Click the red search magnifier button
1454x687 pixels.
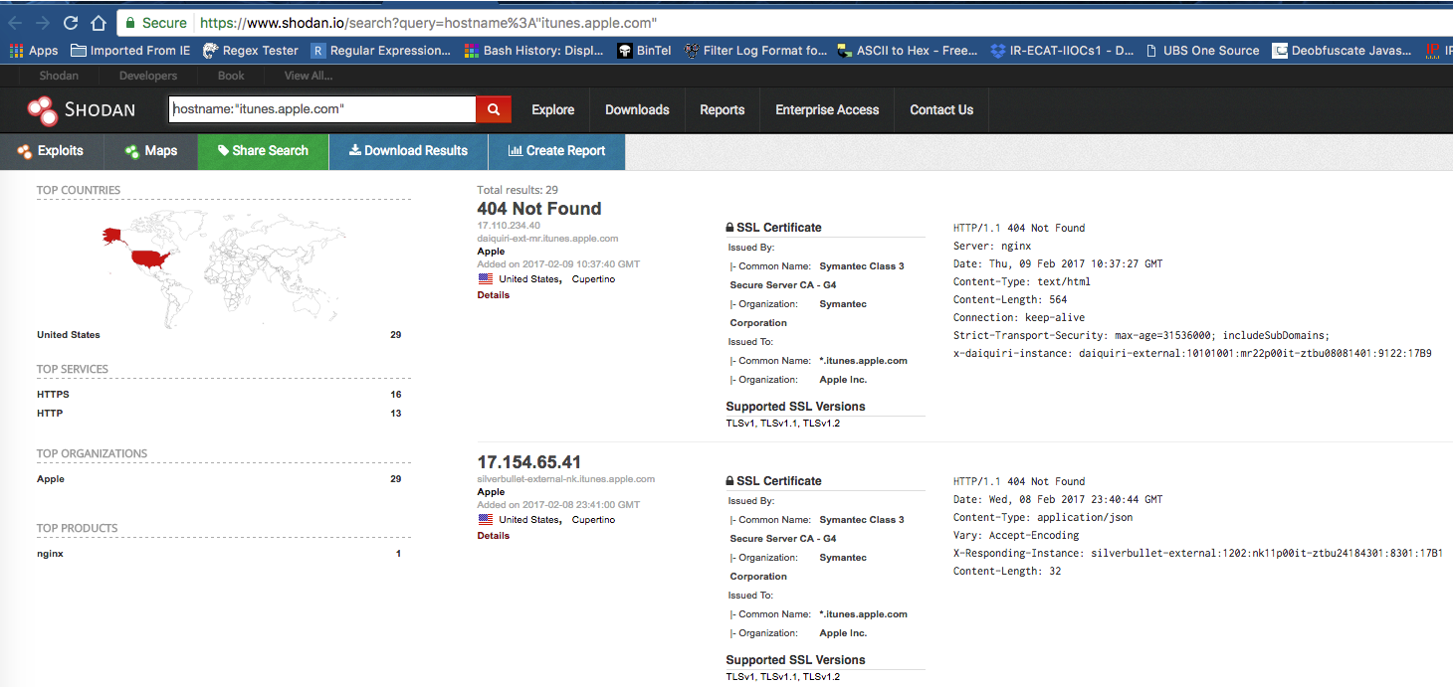[493, 109]
